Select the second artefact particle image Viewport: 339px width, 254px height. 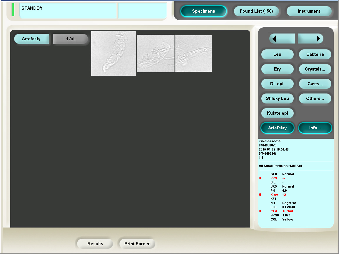point(156,54)
